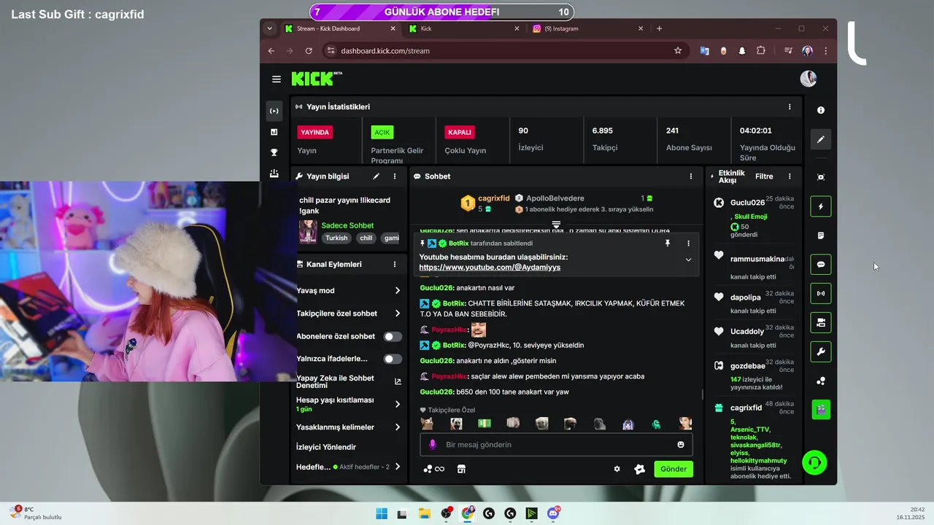Toggle the broadcast signal widget in right sidebar

click(x=821, y=294)
